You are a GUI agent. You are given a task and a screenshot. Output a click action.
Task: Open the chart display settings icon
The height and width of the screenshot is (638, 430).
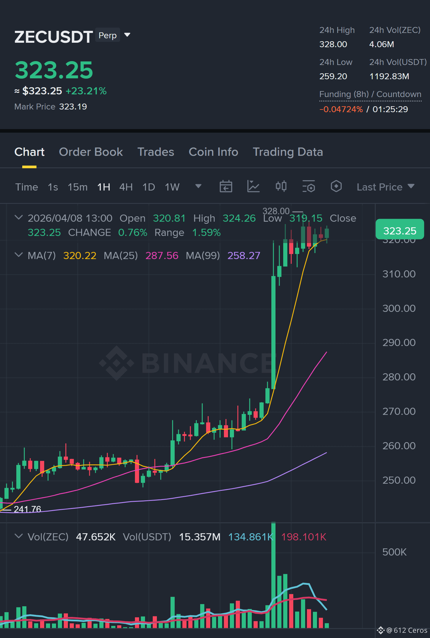click(309, 187)
